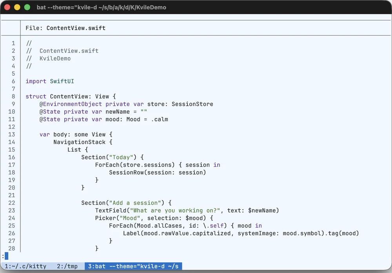392x273 pixels.
Task: Click the ".tag(mood)" modifier
Action: tap(342, 233)
